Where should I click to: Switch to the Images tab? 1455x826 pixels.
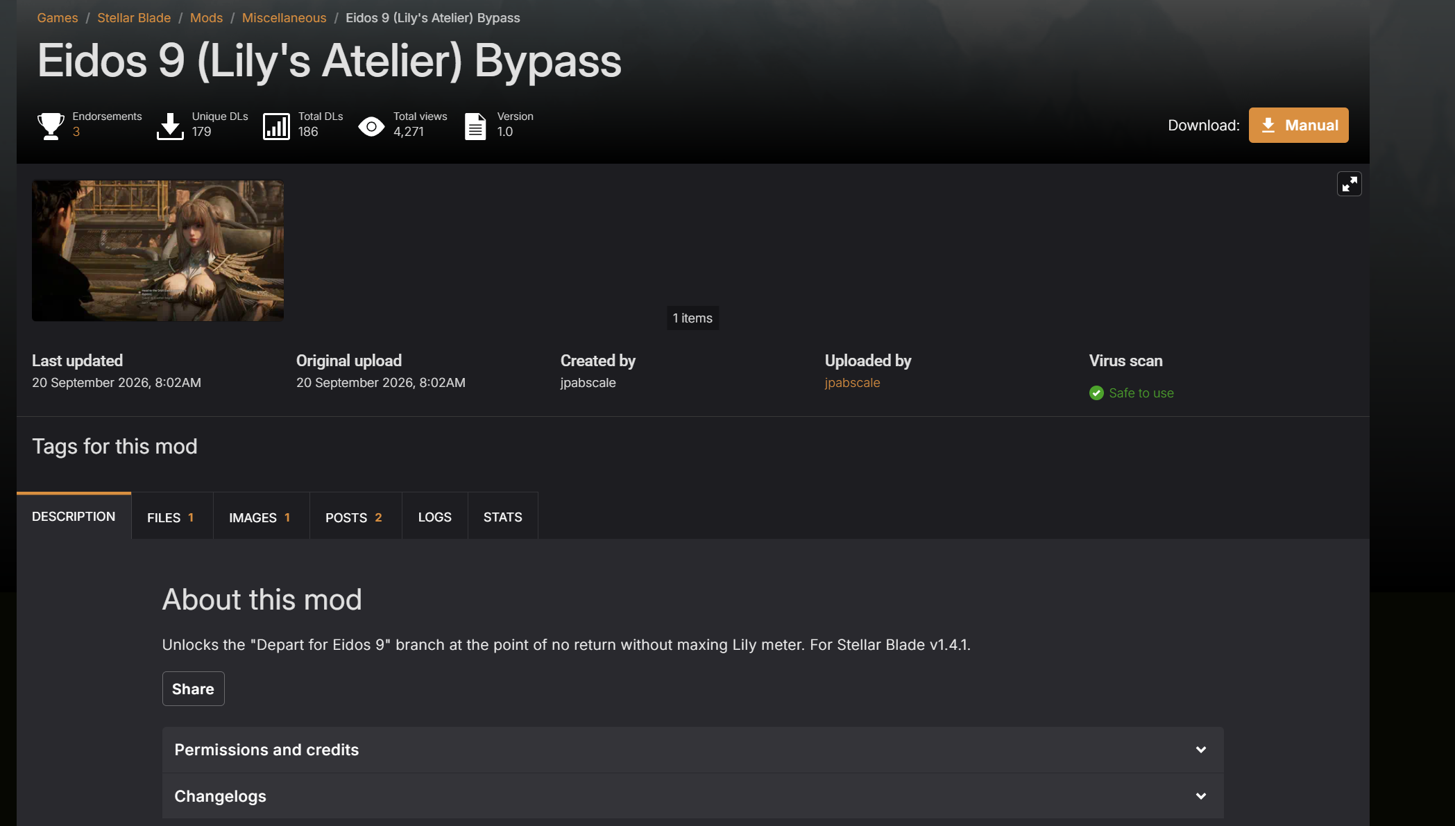[260, 517]
